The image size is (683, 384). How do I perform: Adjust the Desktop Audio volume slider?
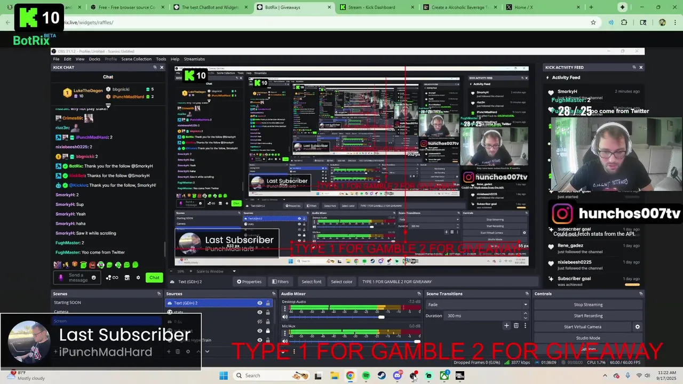point(381,317)
